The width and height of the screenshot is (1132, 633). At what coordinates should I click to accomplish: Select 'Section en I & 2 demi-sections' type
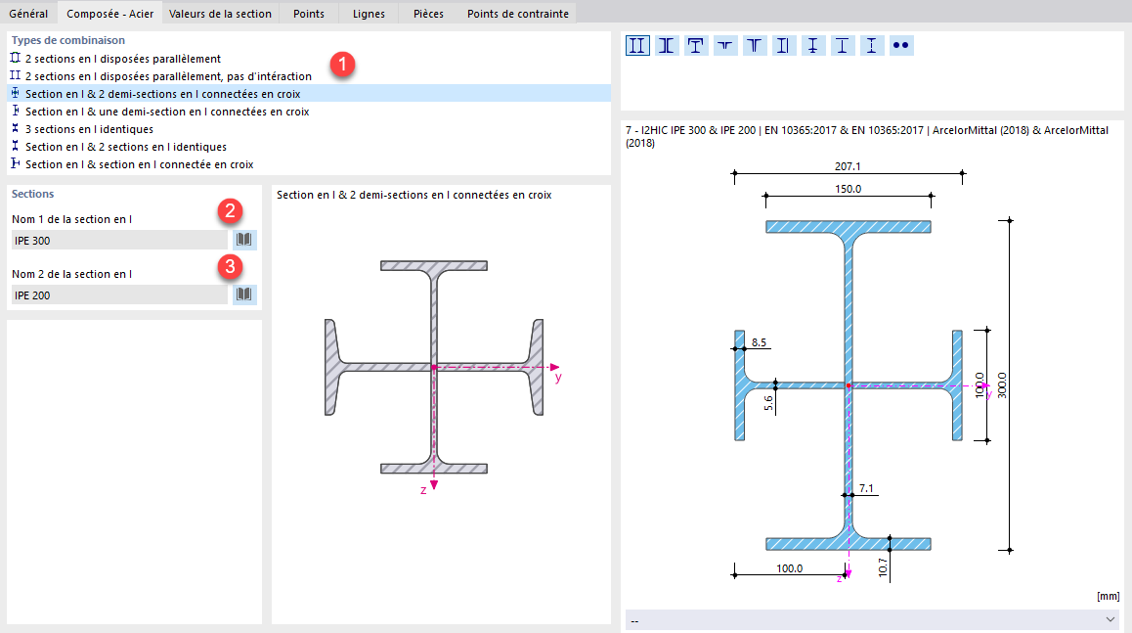309,94
